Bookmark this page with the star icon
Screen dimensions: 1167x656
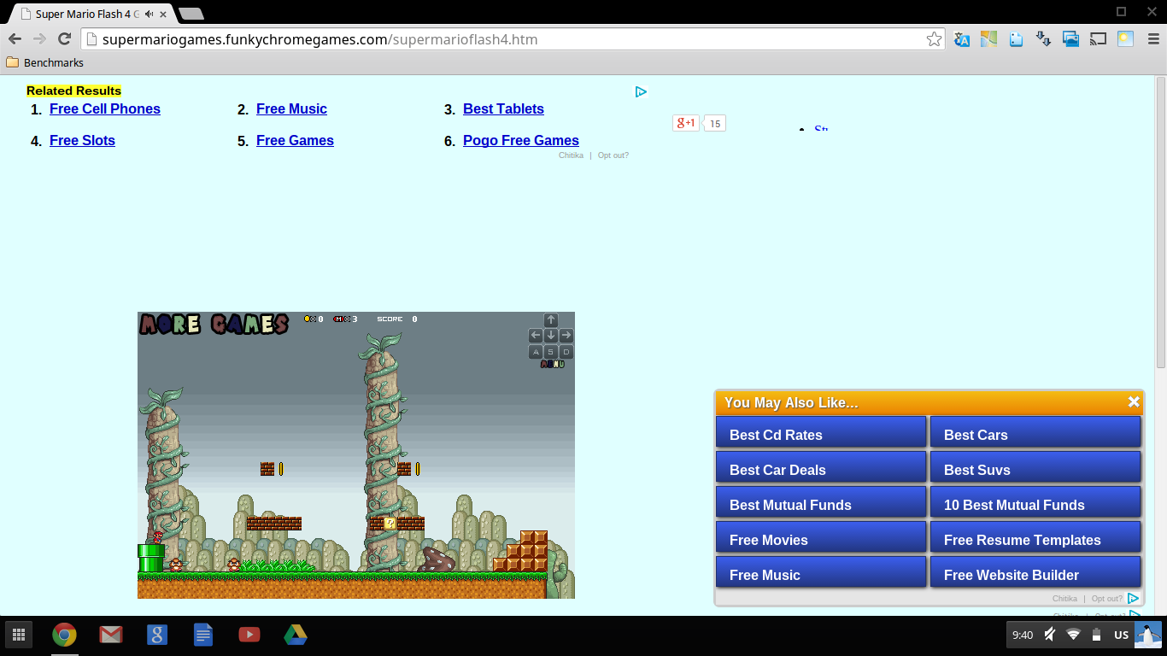click(934, 39)
